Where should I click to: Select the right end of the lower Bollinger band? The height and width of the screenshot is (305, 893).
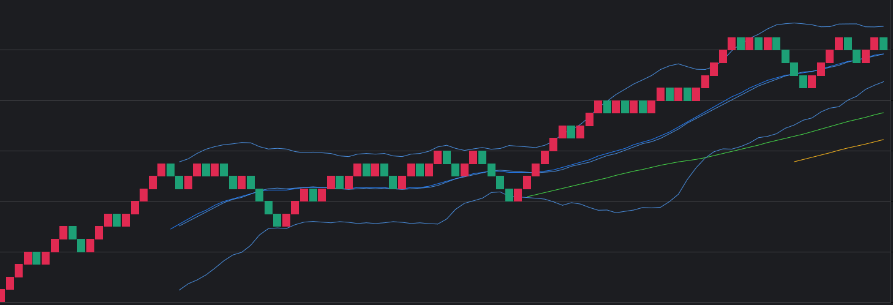pos(883,82)
